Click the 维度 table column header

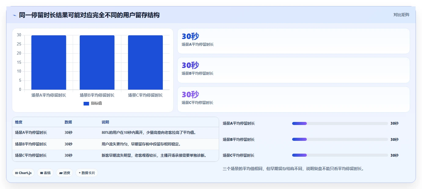click(19, 122)
